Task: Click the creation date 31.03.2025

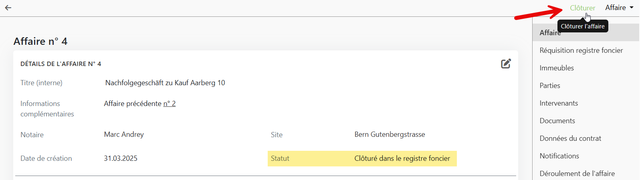Action: pyautogui.click(x=121, y=158)
